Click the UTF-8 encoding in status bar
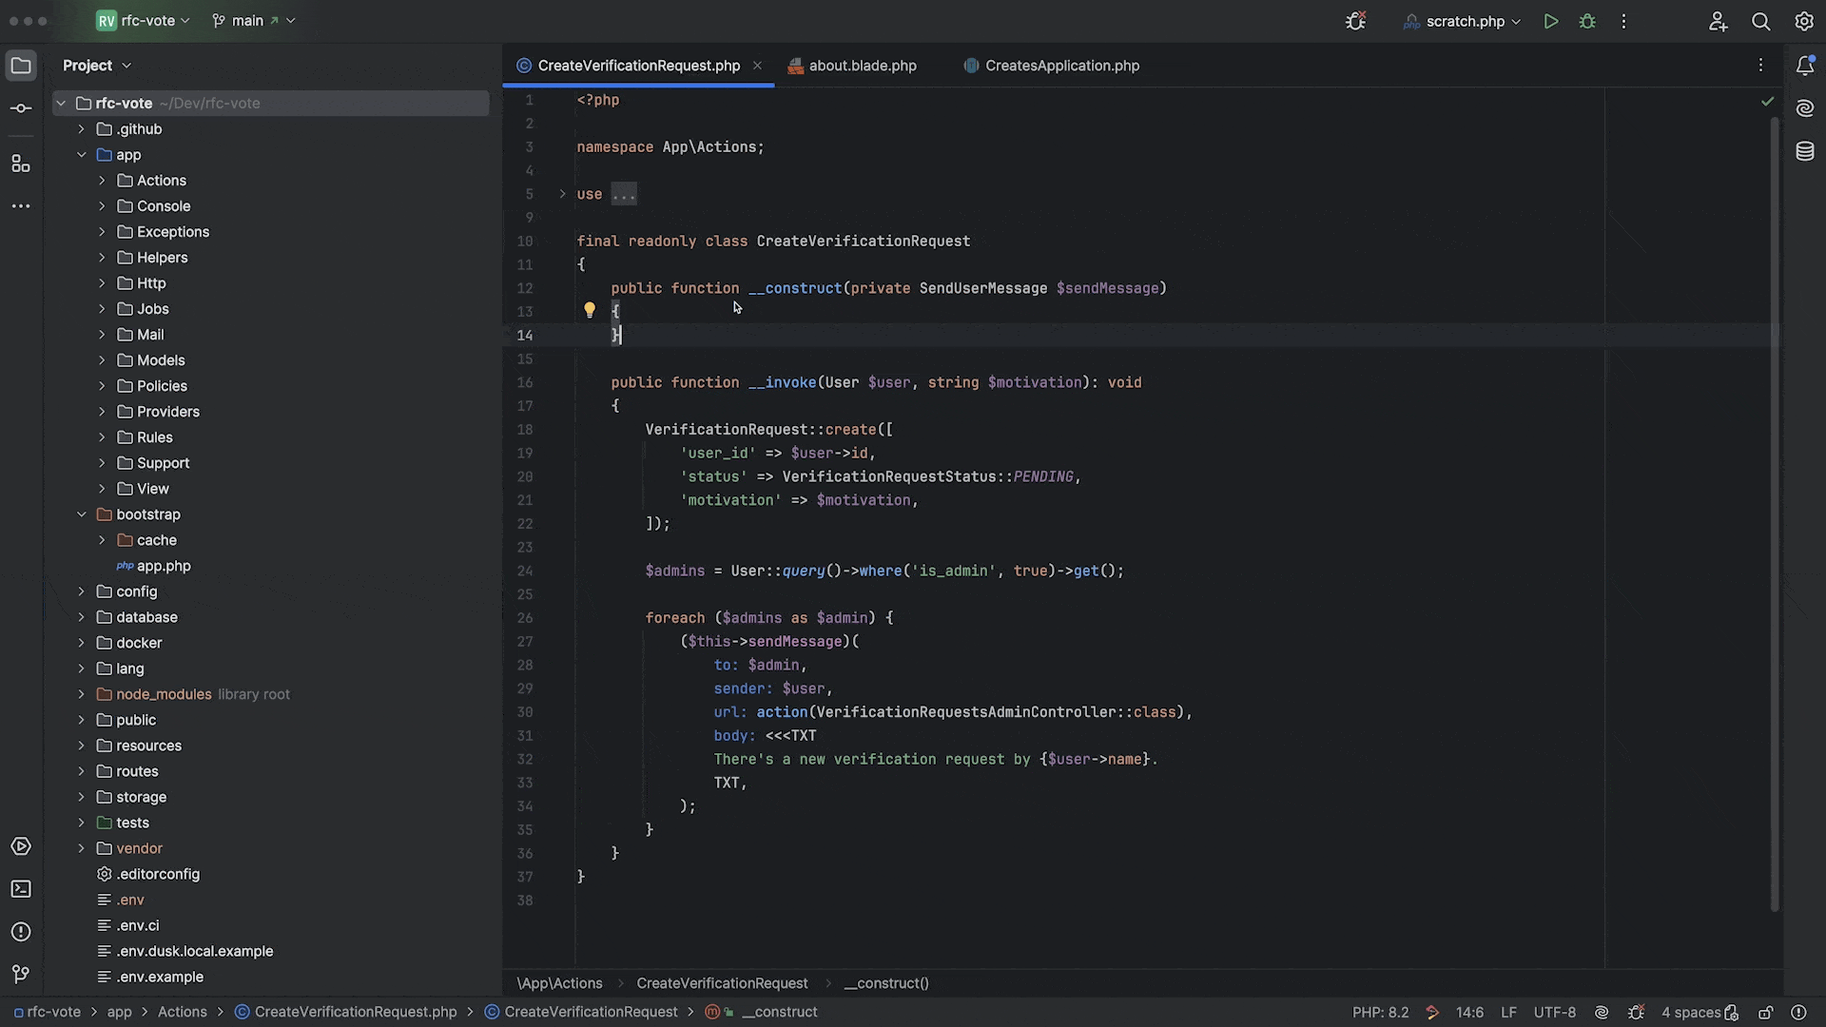This screenshot has height=1027, width=1826. [x=1554, y=1012]
